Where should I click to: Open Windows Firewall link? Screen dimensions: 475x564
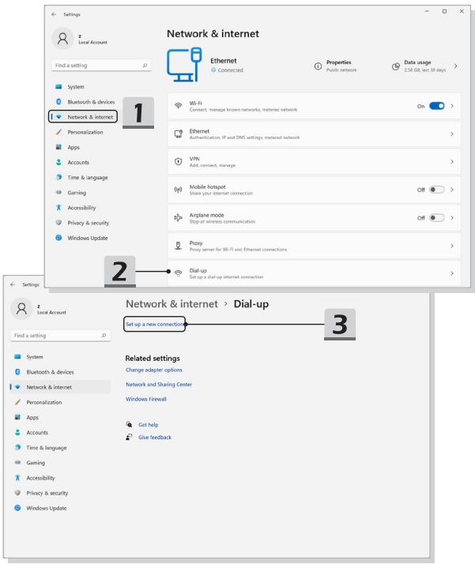coord(145,399)
